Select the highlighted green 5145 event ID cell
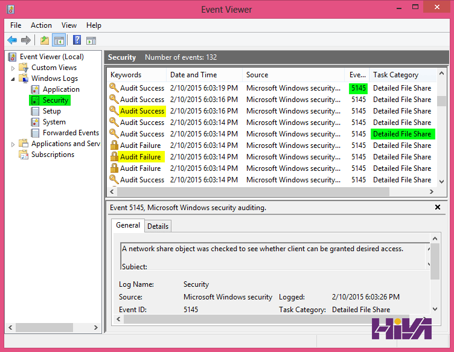The height and width of the screenshot is (352, 454). click(x=359, y=88)
